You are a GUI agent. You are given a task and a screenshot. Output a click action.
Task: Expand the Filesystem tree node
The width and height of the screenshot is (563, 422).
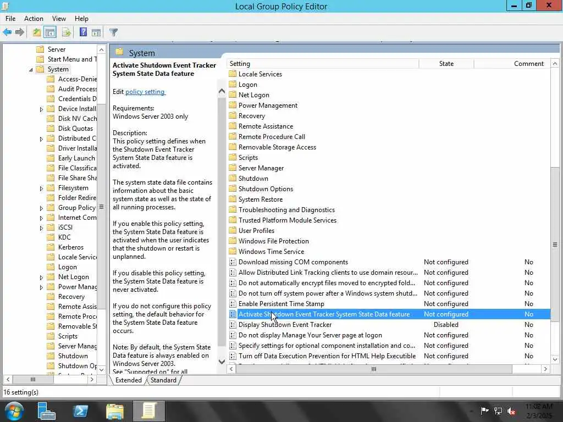(41, 188)
